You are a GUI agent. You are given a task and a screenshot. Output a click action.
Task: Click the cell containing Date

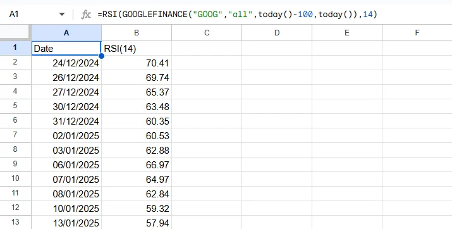(x=66, y=48)
